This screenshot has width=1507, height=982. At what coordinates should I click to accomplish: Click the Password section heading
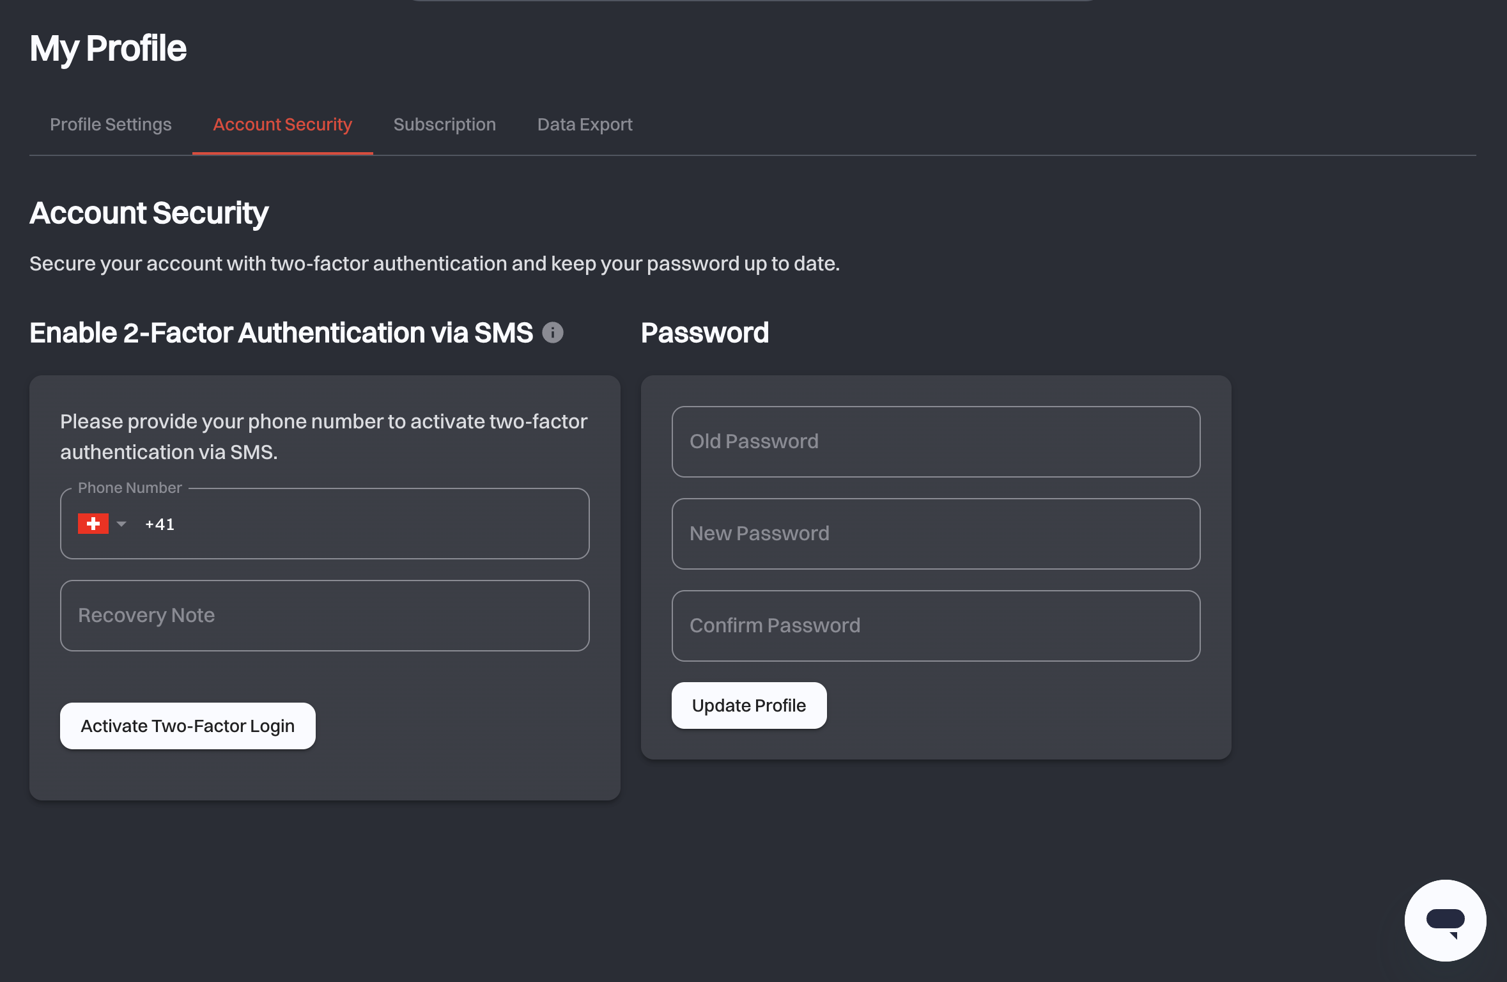pyautogui.click(x=704, y=332)
